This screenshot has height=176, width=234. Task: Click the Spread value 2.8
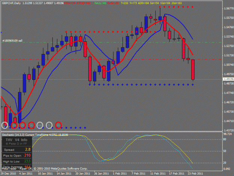28,149
